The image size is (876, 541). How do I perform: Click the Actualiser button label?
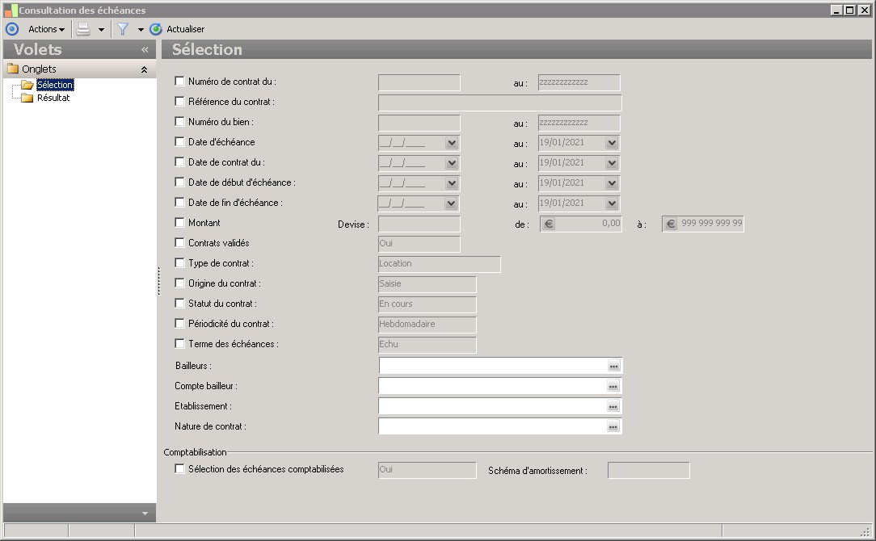tap(185, 29)
